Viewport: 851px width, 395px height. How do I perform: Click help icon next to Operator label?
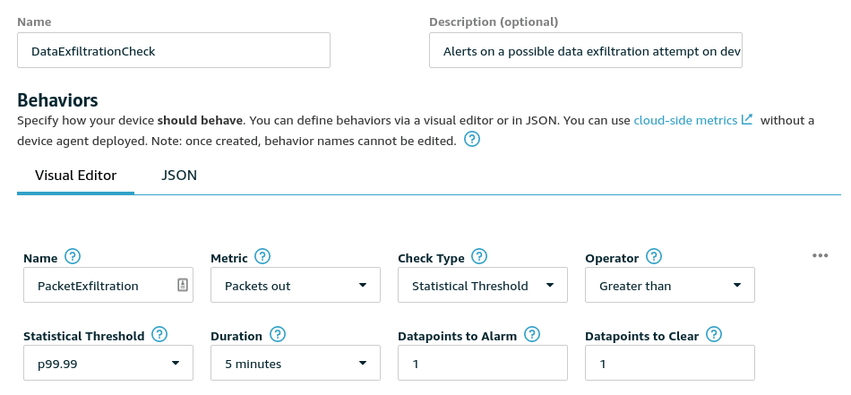click(x=653, y=257)
